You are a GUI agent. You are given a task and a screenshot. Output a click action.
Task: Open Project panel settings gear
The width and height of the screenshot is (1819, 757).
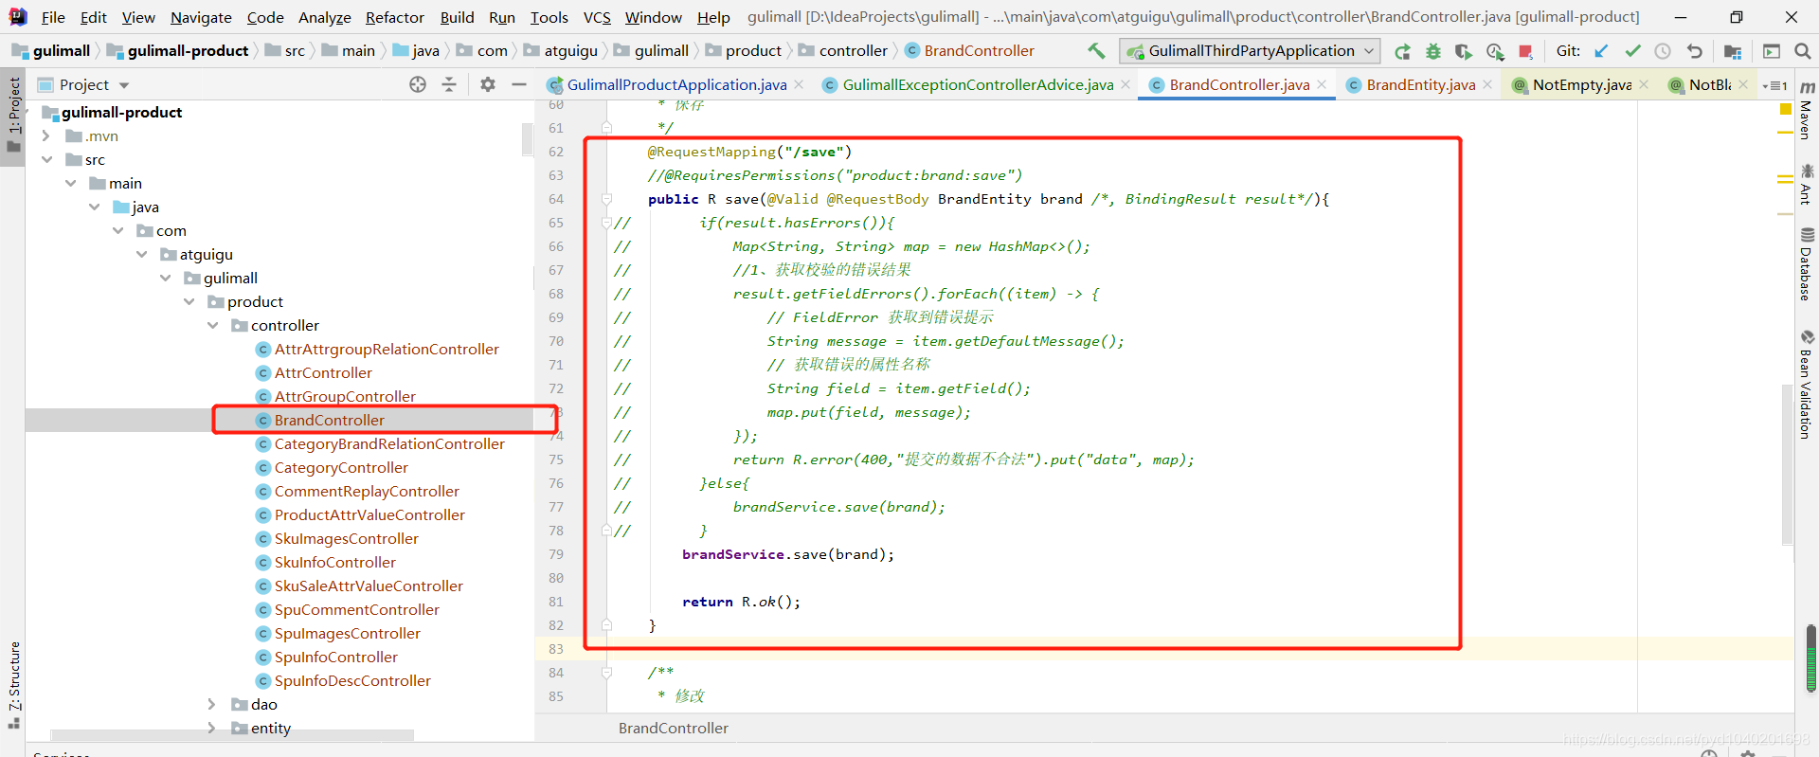488,84
